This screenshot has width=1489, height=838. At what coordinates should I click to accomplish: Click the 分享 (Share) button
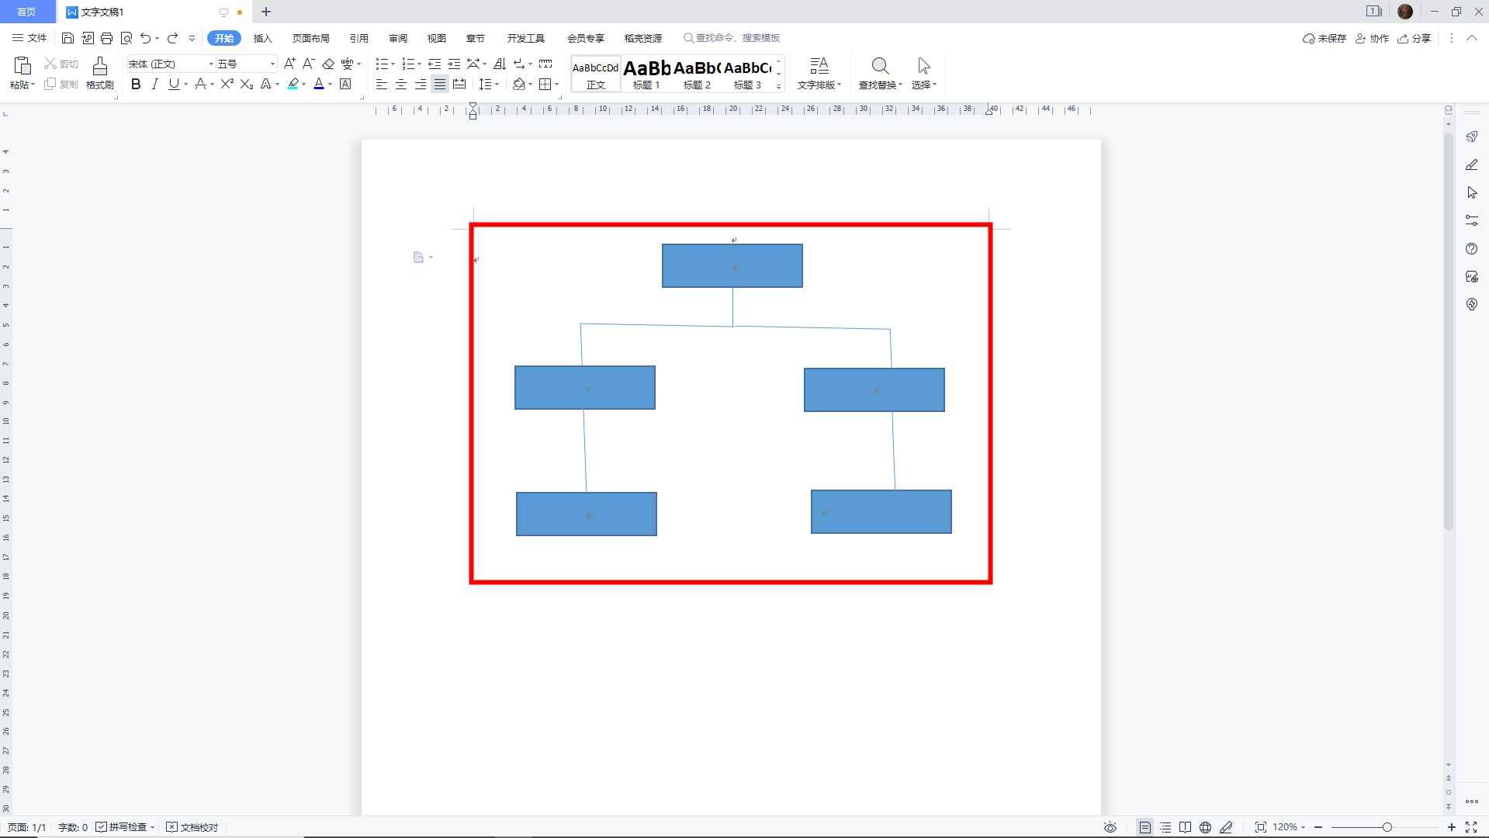(1414, 38)
